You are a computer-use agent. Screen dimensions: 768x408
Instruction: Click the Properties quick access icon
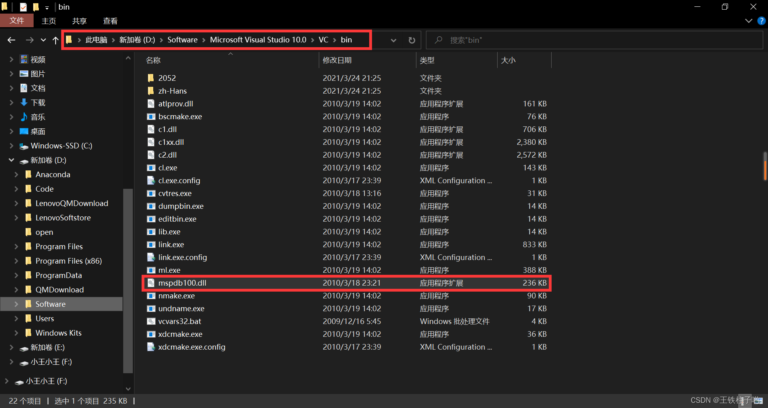click(24, 7)
